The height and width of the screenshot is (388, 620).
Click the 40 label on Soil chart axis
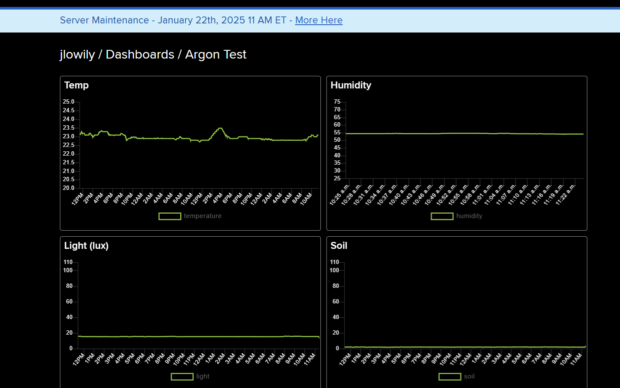(336, 317)
